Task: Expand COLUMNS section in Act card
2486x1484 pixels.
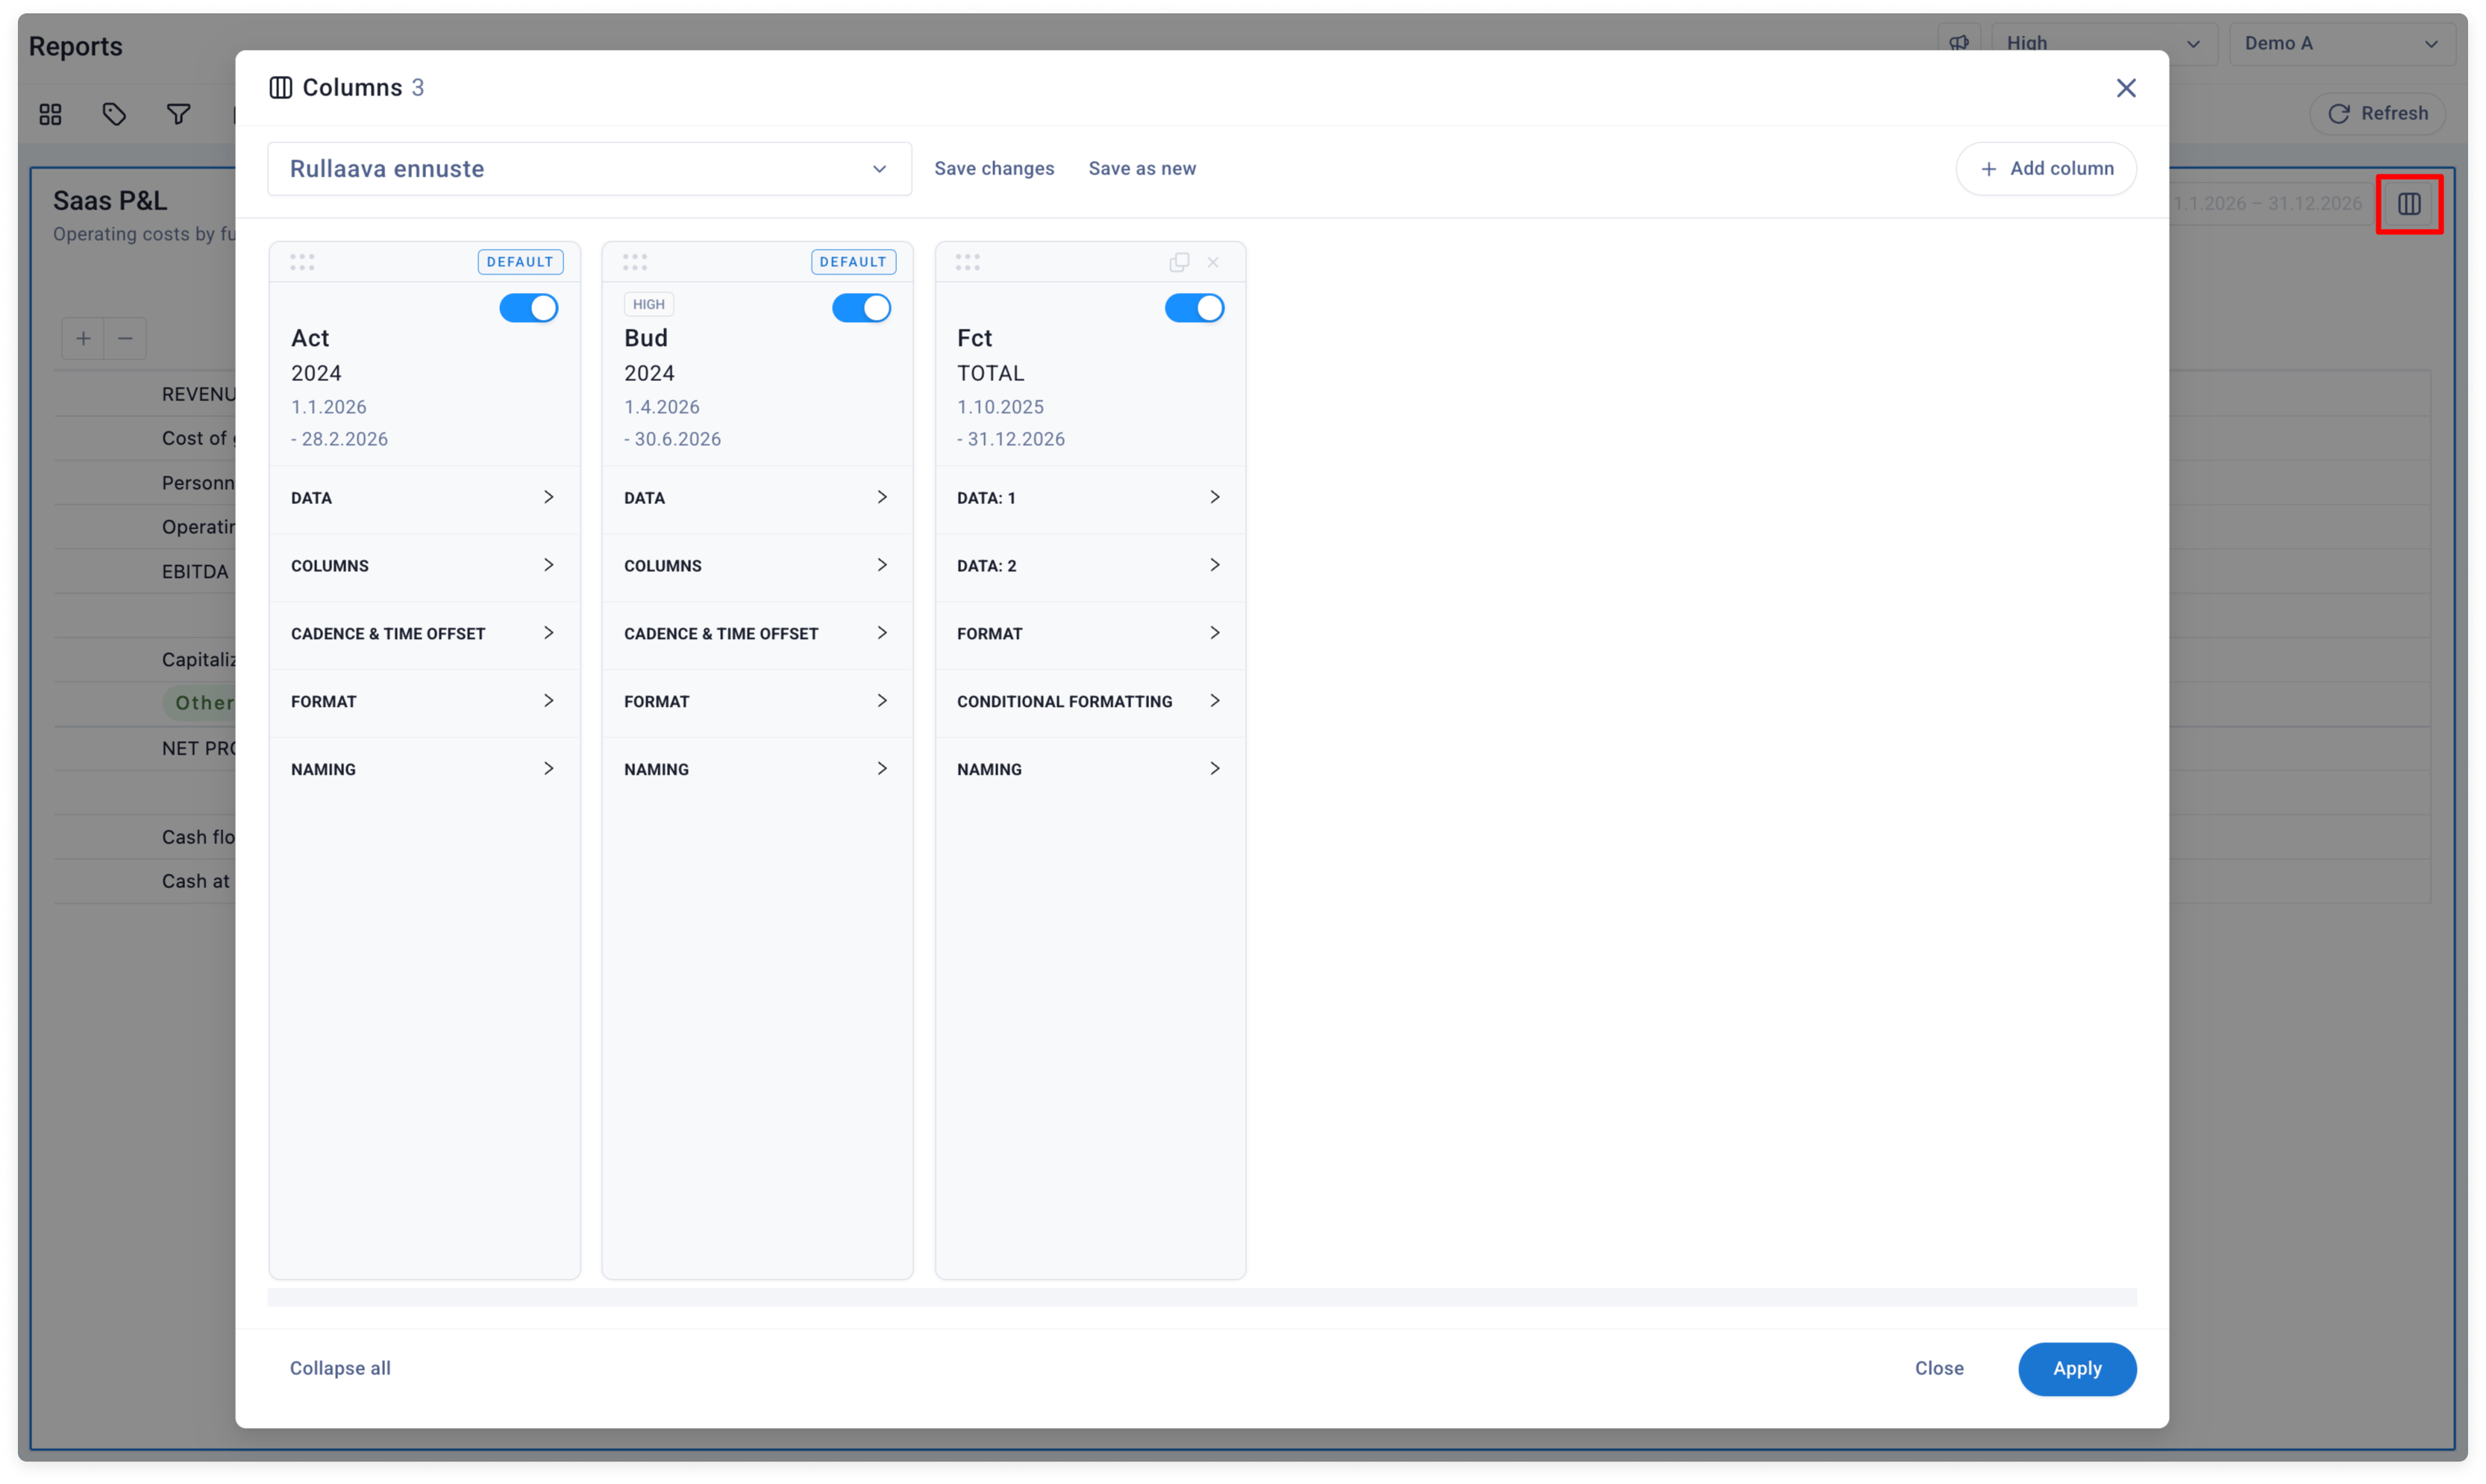Action: pyautogui.click(x=425, y=566)
